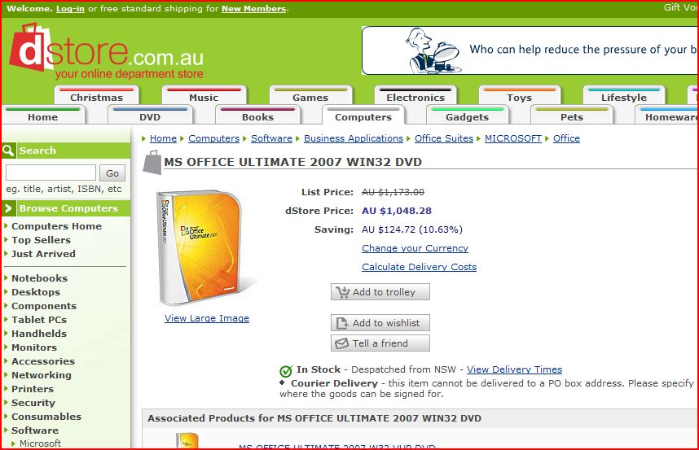Click the New Members link
This screenshot has width=699, height=450.
(253, 8)
